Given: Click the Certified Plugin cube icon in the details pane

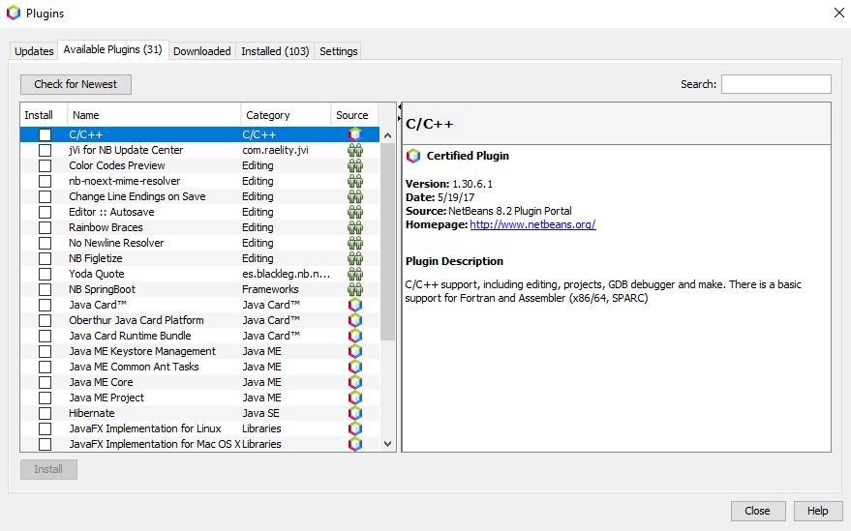Looking at the screenshot, I should tap(413, 156).
